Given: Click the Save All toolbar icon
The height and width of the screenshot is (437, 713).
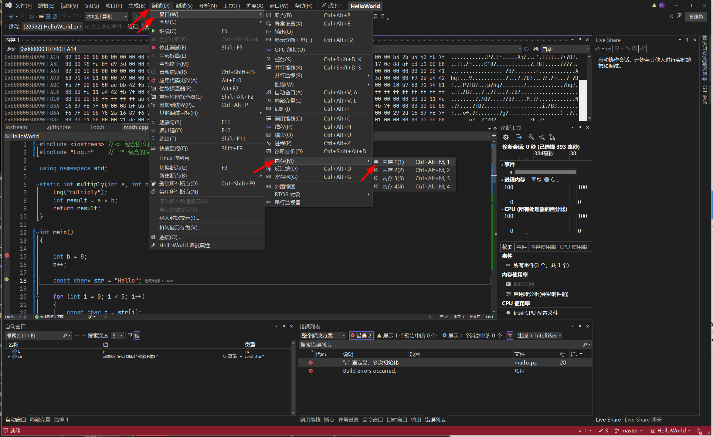Looking at the screenshot, I should [x=55, y=17].
